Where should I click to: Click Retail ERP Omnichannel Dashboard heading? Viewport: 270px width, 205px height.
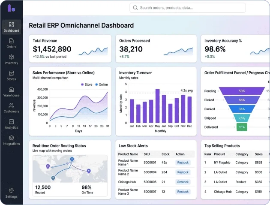81,25
